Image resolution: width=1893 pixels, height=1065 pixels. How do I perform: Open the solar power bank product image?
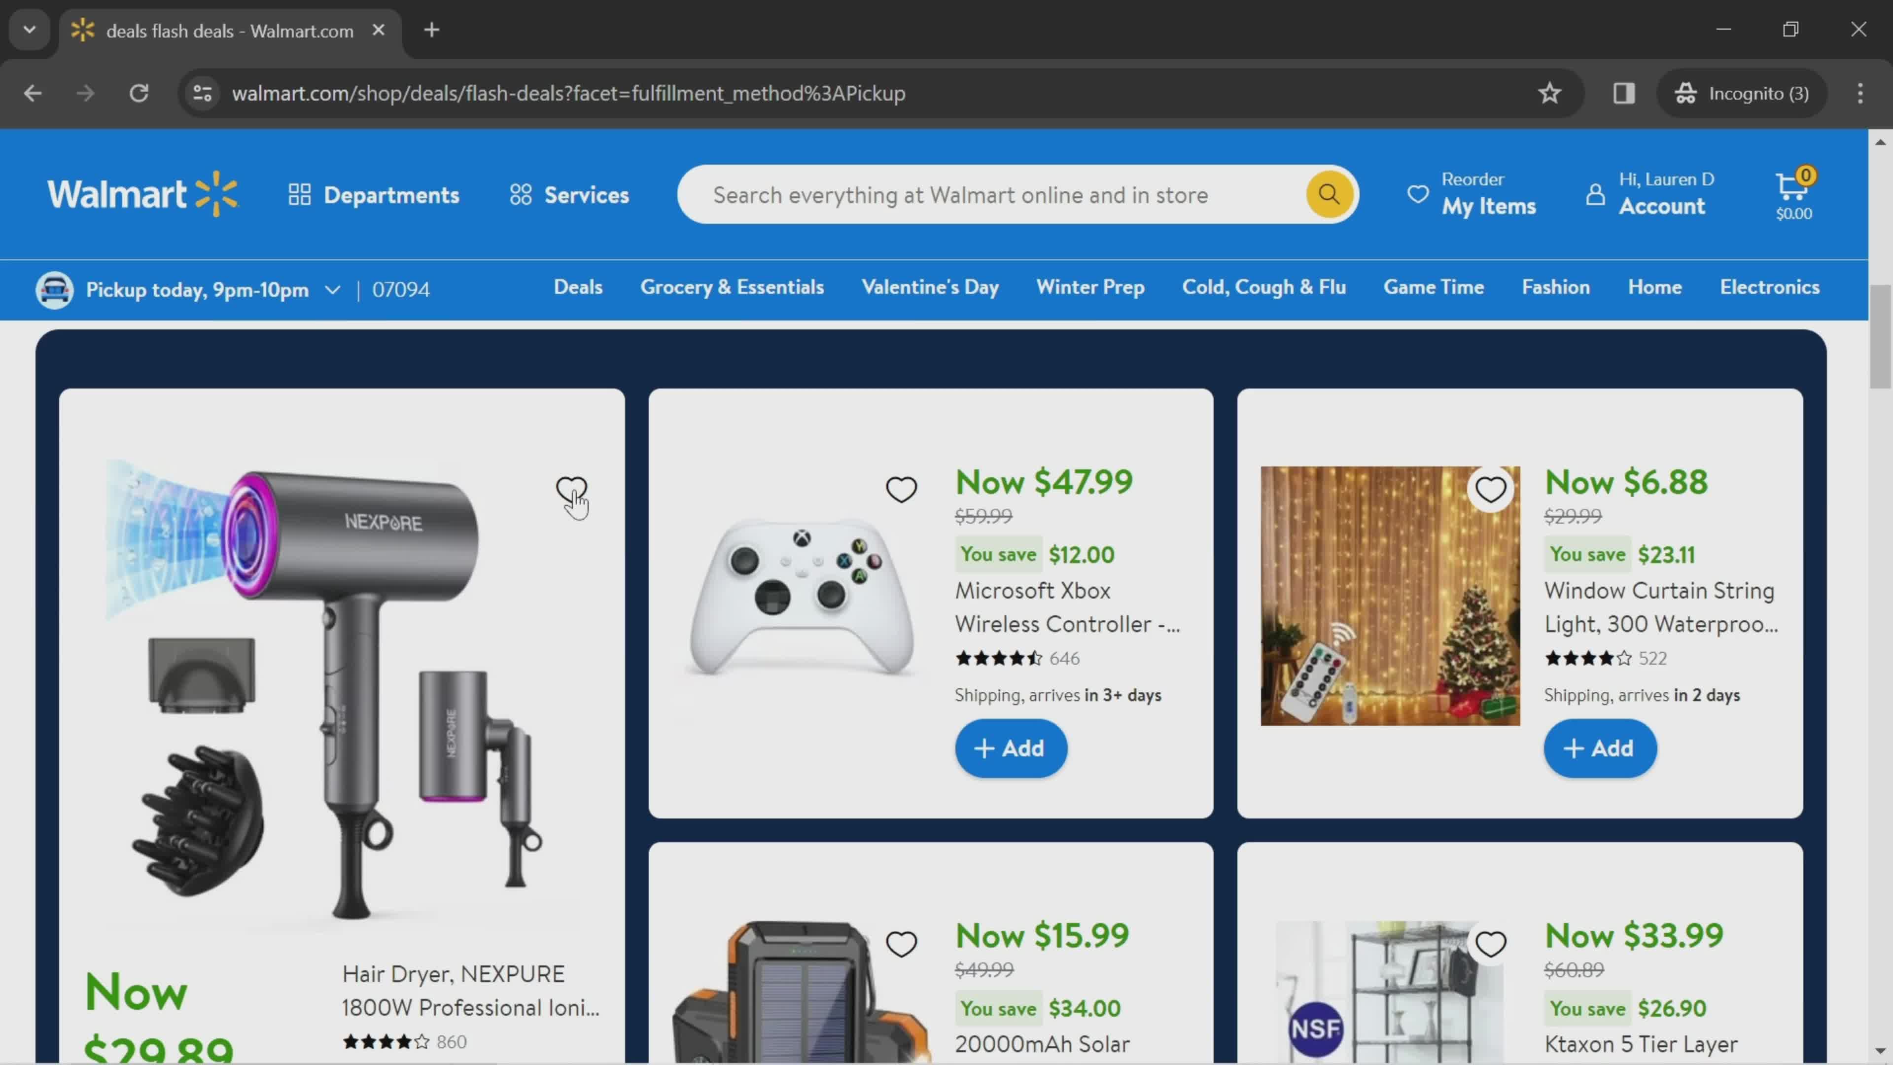pyautogui.click(x=802, y=992)
